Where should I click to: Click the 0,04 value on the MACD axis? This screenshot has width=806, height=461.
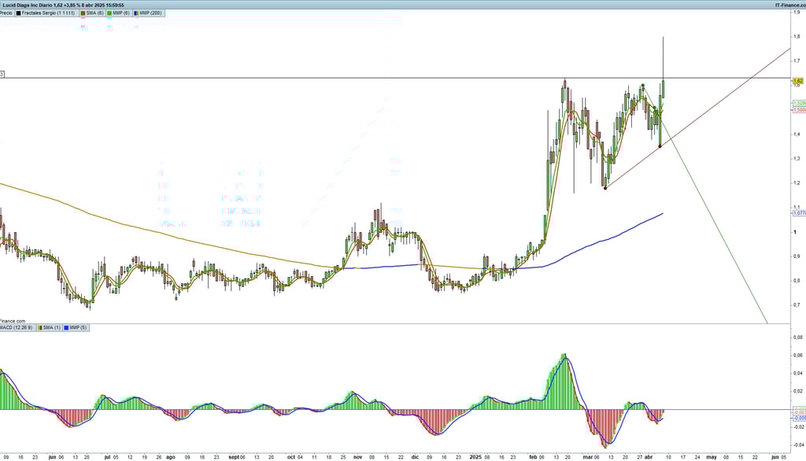click(x=798, y=373)
